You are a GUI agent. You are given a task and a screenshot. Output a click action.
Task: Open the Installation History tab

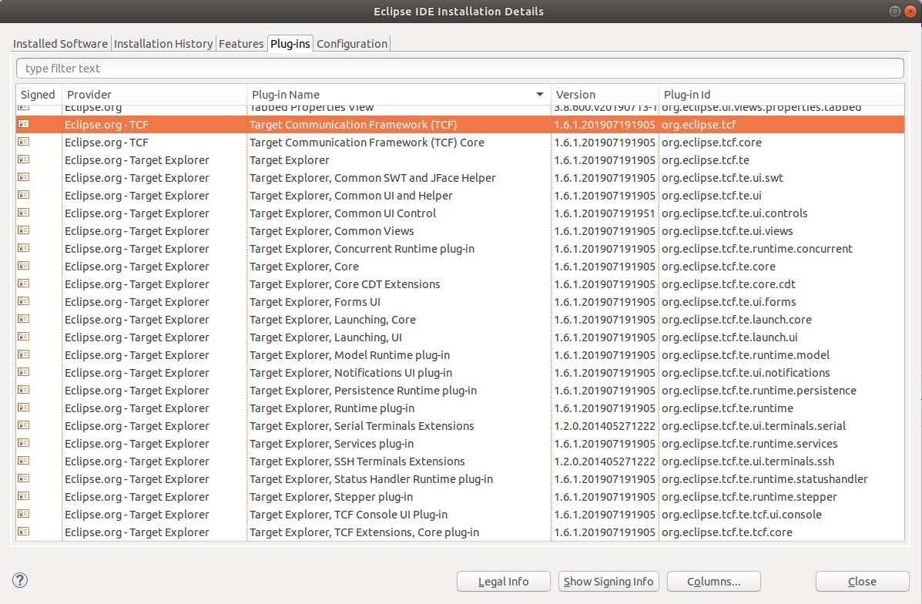[x=163, y=43]
